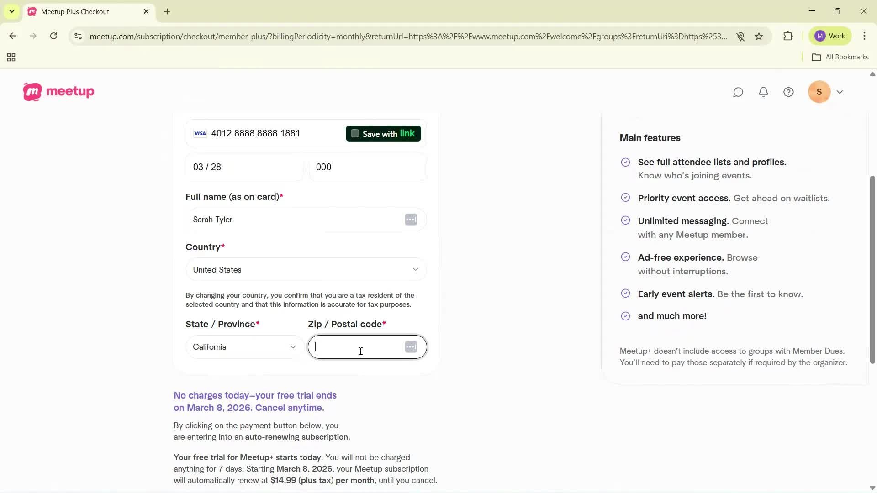The image size is (877, 493).
Task: Open the Chrome three-dot menu
Action: [865, 36]
